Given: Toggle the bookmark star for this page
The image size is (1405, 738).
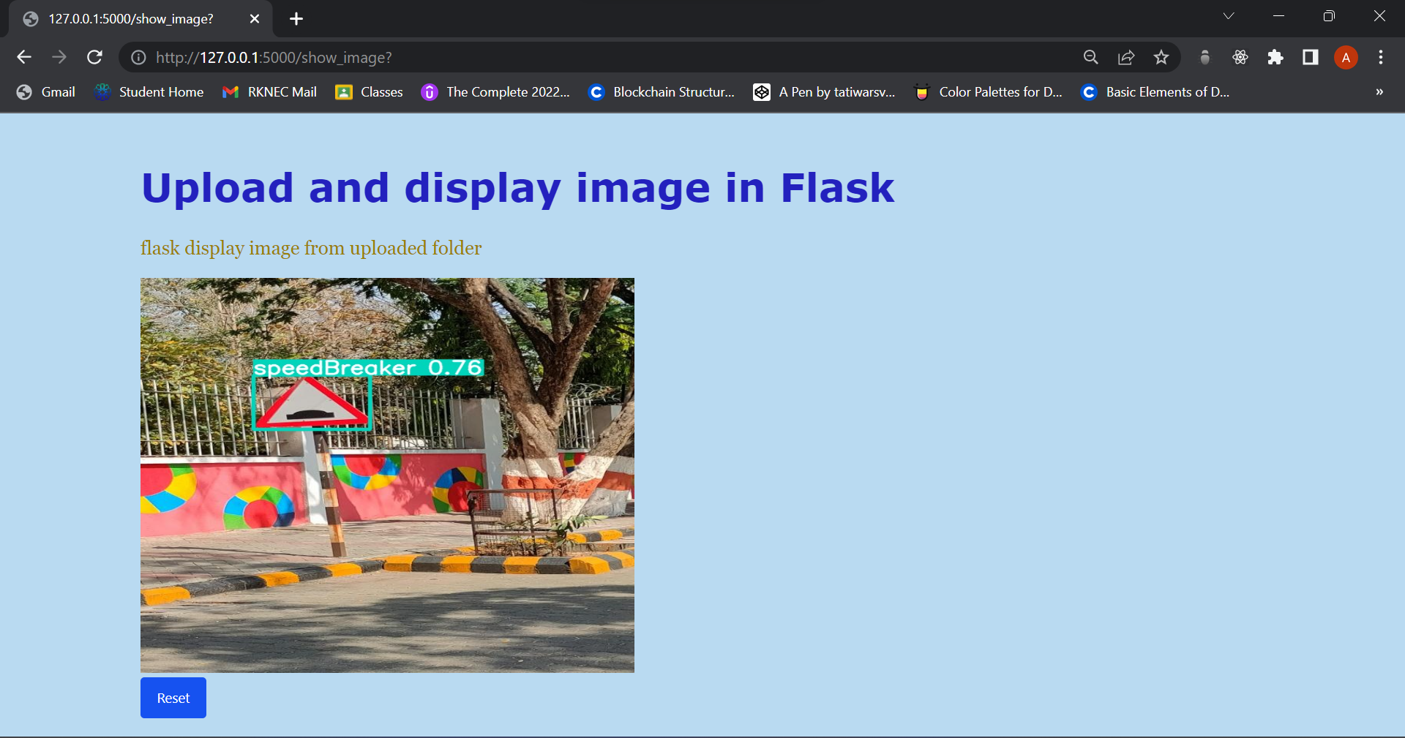Looking at the screenshot, I should click(1161, 57).
